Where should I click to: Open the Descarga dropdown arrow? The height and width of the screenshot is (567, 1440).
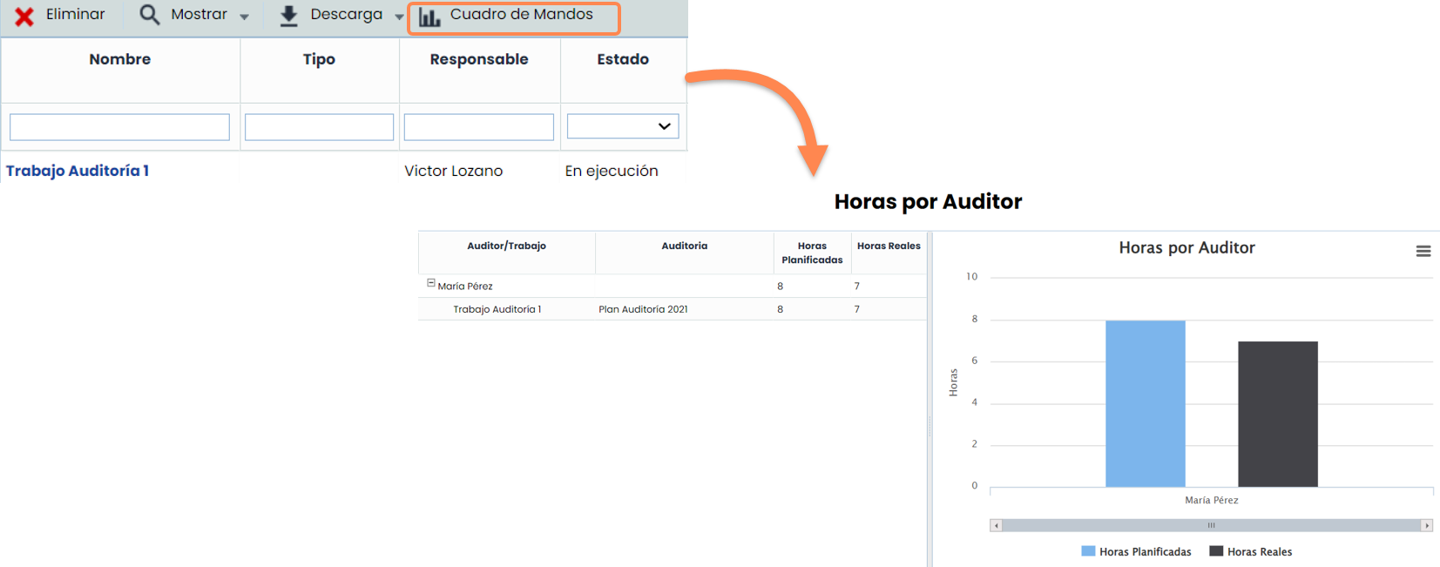pyautogui.click(x=399, y=17)
